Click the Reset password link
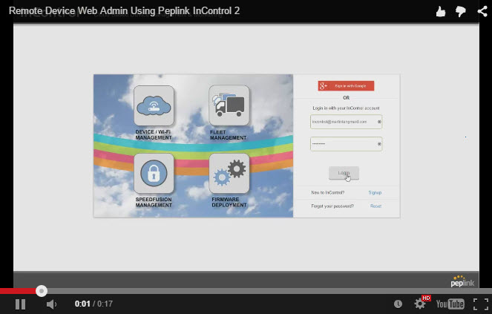This screenshot has width=492, height=314. (375, 206)
